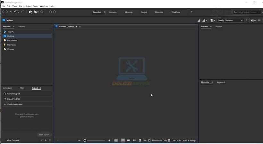Open the recent folders dropdown icon
Viewport: 263px width, 144px height.
click(253, 20)
